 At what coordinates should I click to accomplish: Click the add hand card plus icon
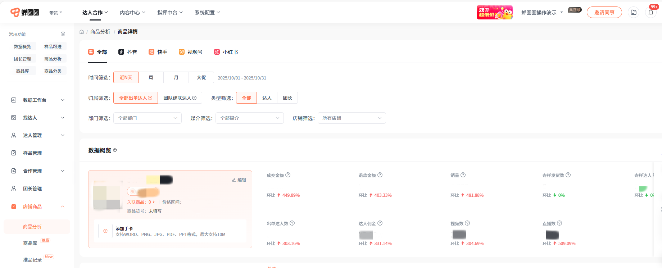105,231
